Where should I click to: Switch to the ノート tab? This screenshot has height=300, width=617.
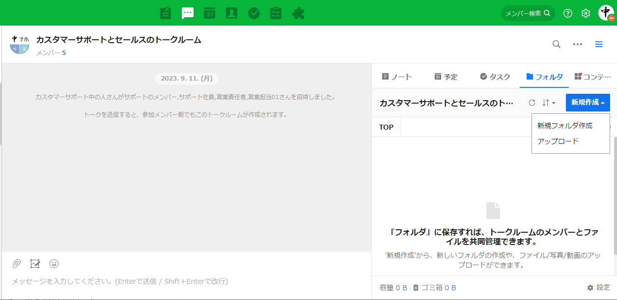pos(397,77)
